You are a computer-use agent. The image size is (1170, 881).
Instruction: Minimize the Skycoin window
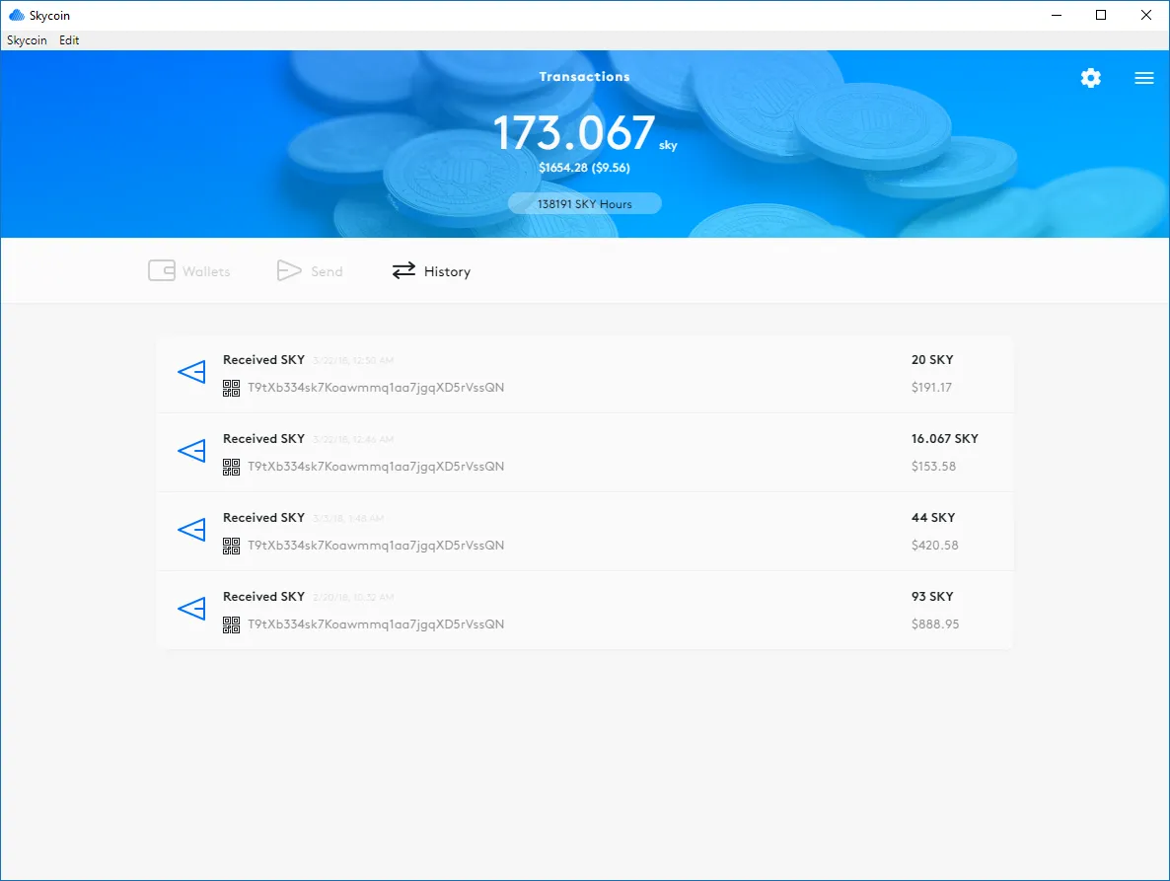click(x=1057, y=15)
